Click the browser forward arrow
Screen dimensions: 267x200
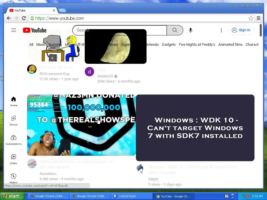click(16, 18)
